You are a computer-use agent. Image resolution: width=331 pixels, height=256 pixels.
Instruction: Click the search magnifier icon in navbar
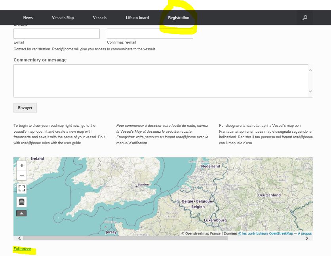pyautogui.click(x=304, y=18)
